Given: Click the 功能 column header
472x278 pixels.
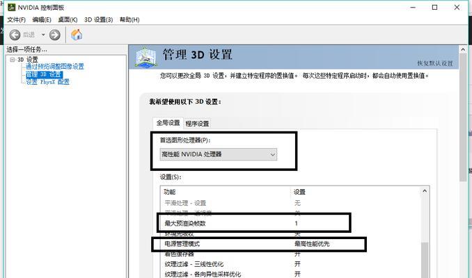Looking at the screenshot, I should 169,192.
